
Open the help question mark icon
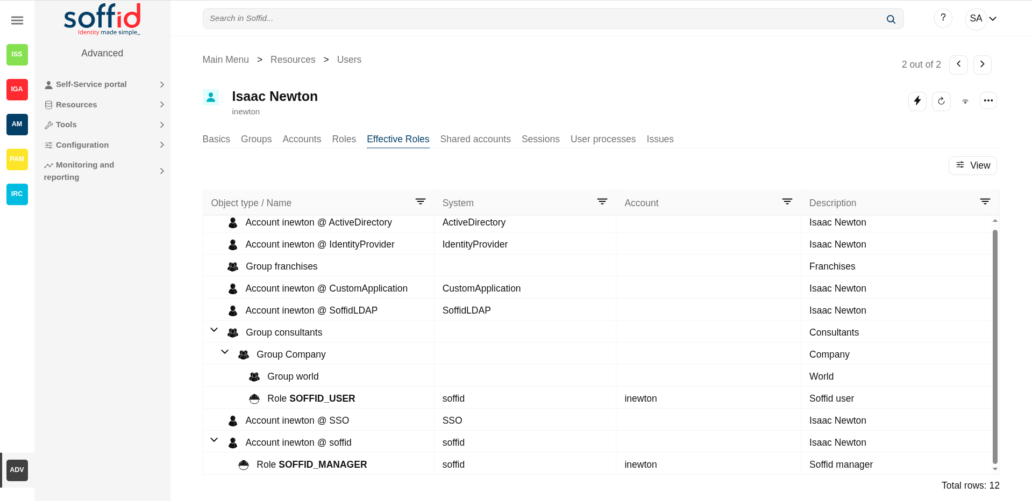click(943, 18)
